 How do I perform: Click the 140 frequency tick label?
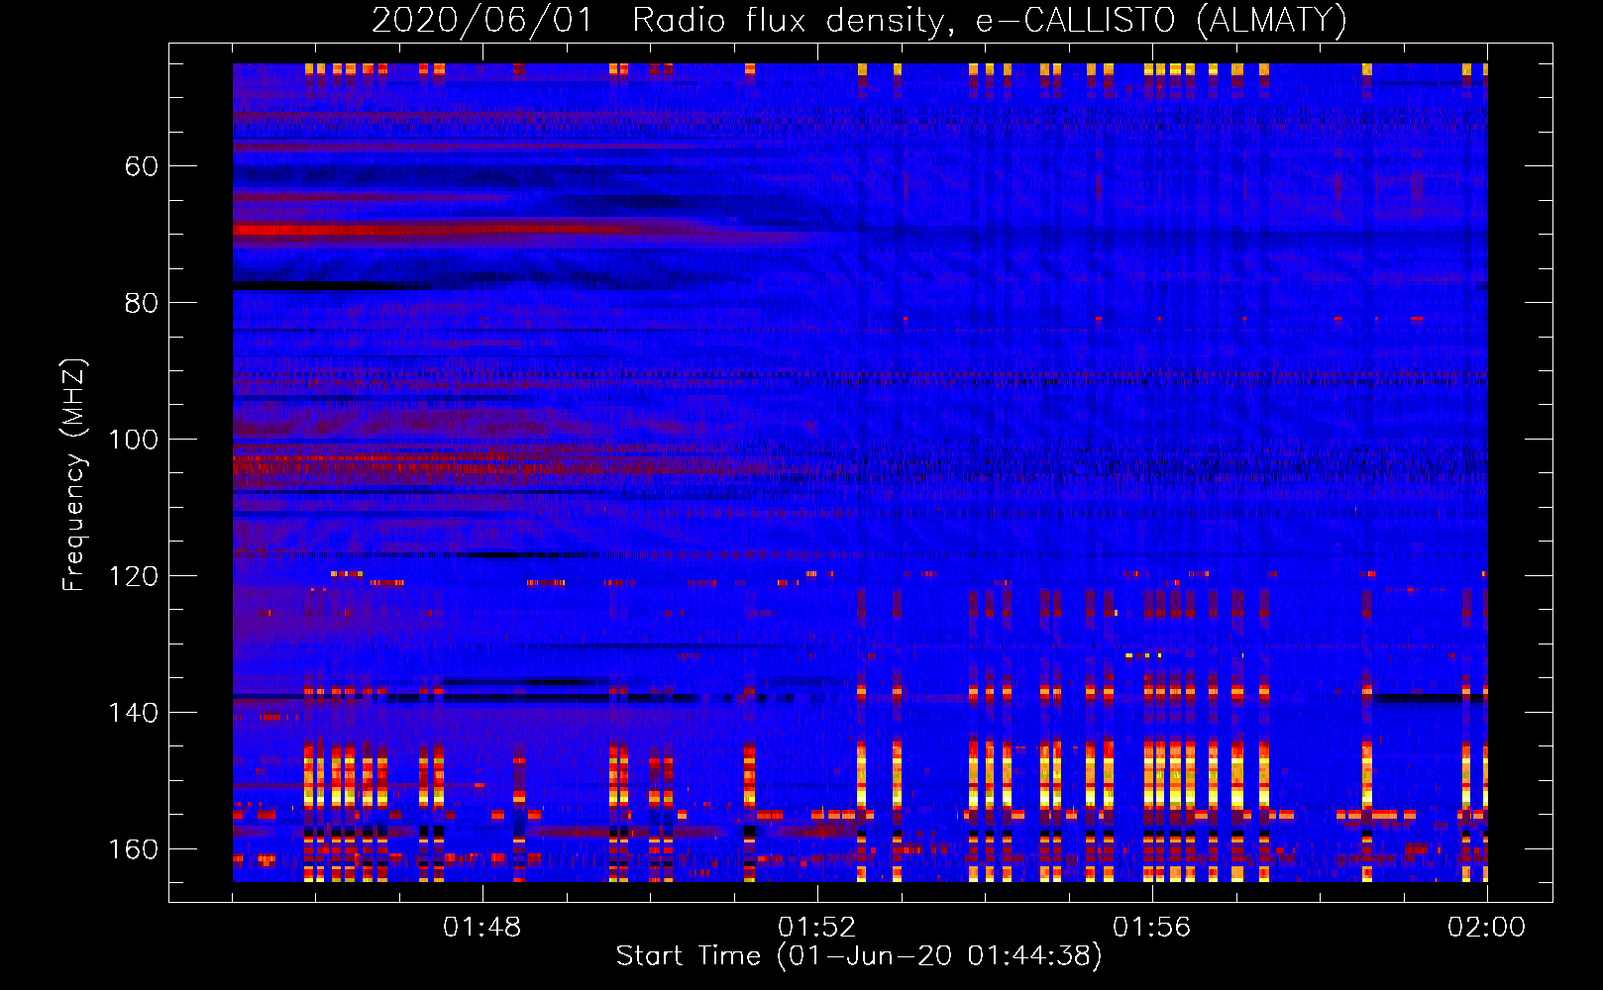[133, 713]
